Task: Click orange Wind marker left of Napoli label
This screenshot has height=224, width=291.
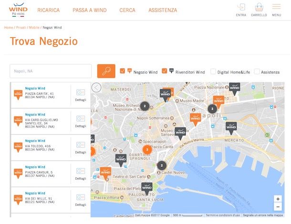Action: [196, 119]
